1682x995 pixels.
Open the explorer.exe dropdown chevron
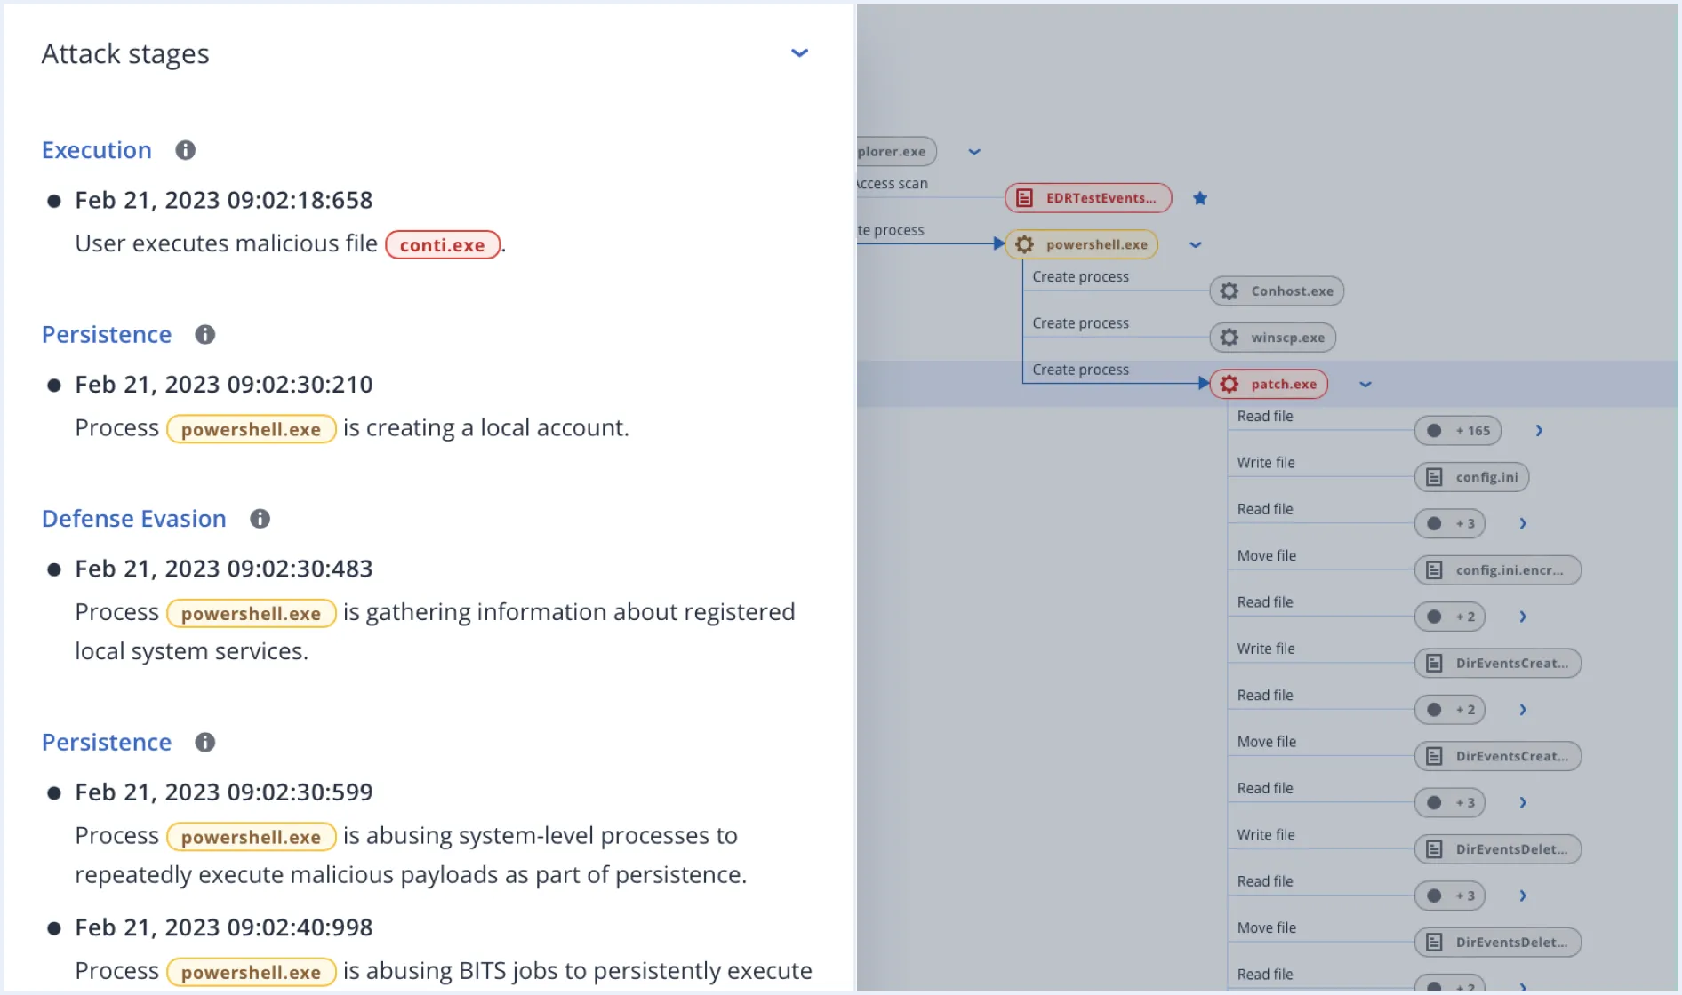tap(973, 151)
